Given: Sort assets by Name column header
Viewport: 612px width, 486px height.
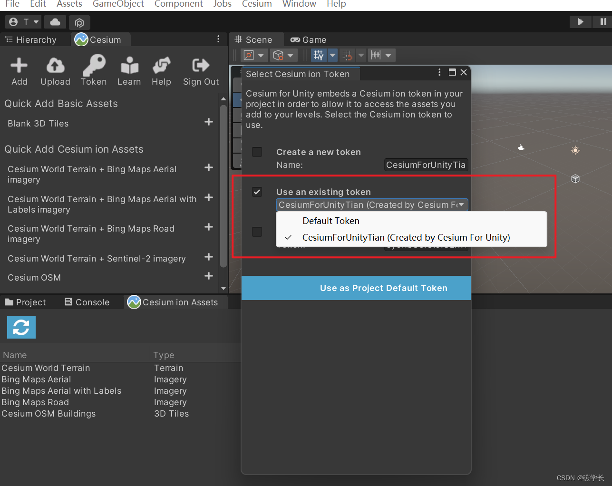Looking at the screenshot, I should point(75,355).
